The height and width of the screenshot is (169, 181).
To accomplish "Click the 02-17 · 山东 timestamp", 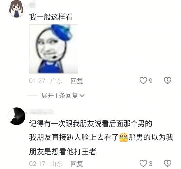I will click(x=46, y=164).
